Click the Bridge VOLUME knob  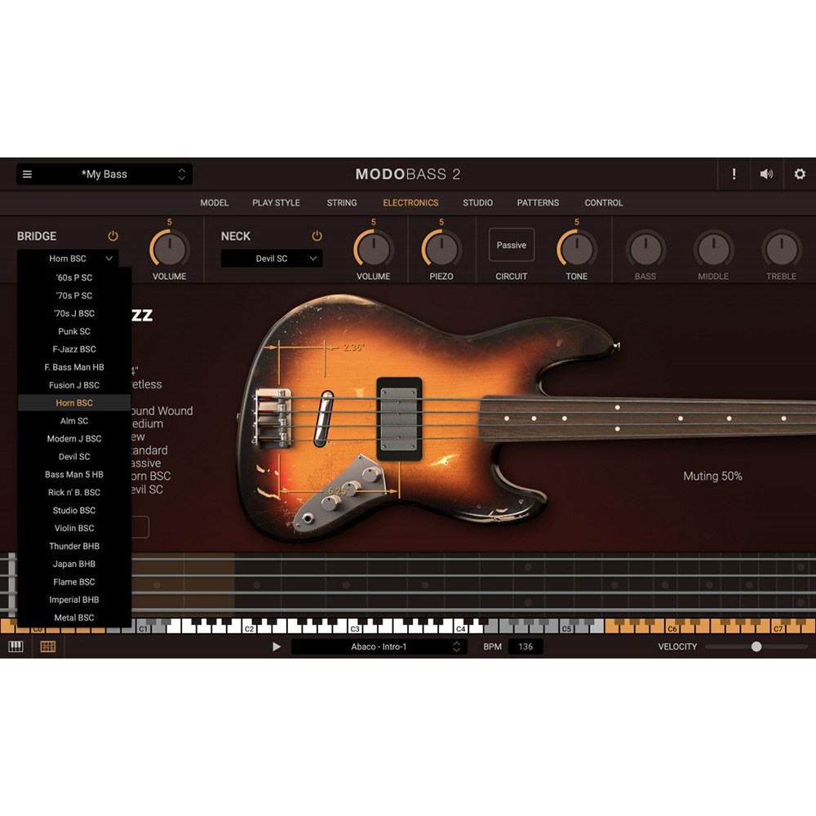coord(169,249)
